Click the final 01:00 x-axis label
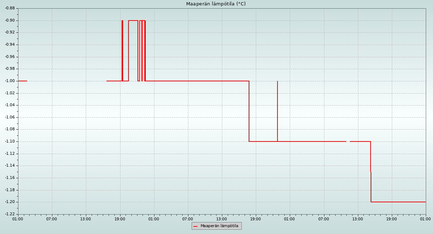This screenshot has height=234, width=433. click(425, 219)
